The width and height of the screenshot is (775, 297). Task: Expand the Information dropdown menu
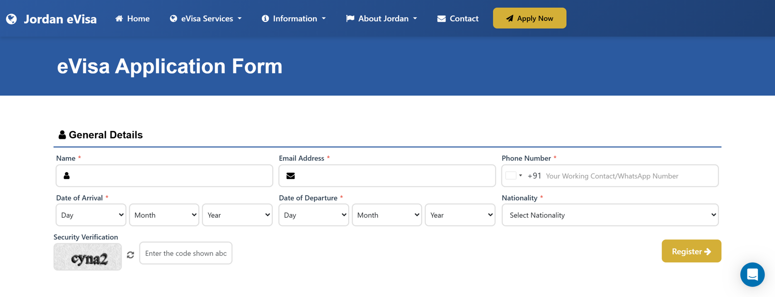294,18
